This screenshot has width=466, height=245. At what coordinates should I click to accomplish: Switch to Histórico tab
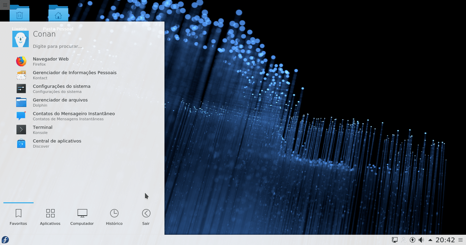[114, 217]
